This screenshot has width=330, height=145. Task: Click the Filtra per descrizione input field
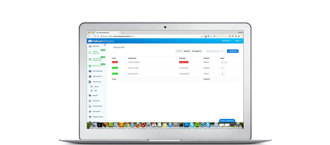[214, 51]
